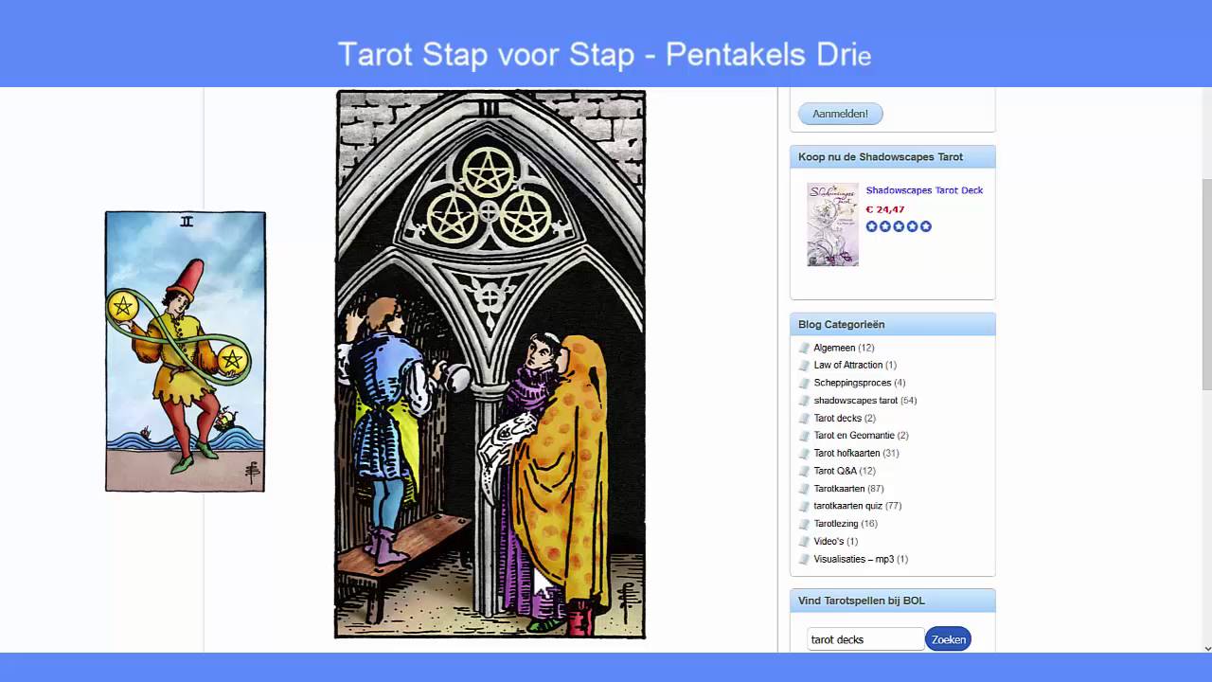Viewport: 1212px width, 682px height.
Task: Click the Aanmelden! button
Action: [840, 114]
